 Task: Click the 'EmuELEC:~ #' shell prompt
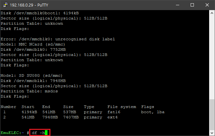[15, 133]
